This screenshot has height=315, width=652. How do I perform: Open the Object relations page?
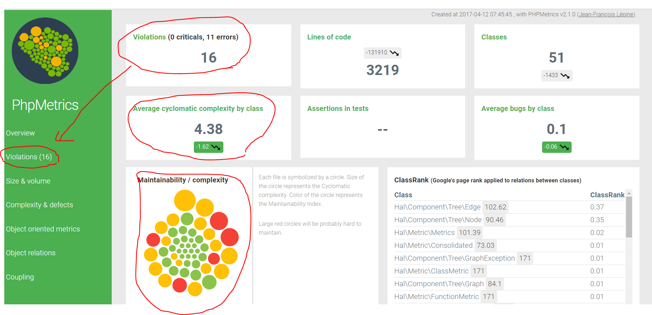coord(31,253)
